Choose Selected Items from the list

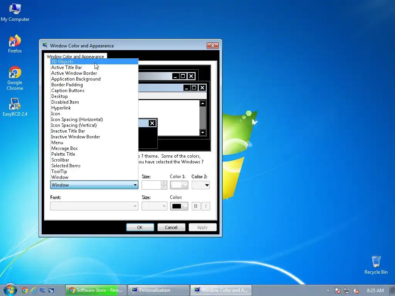[x=94, y=166]
